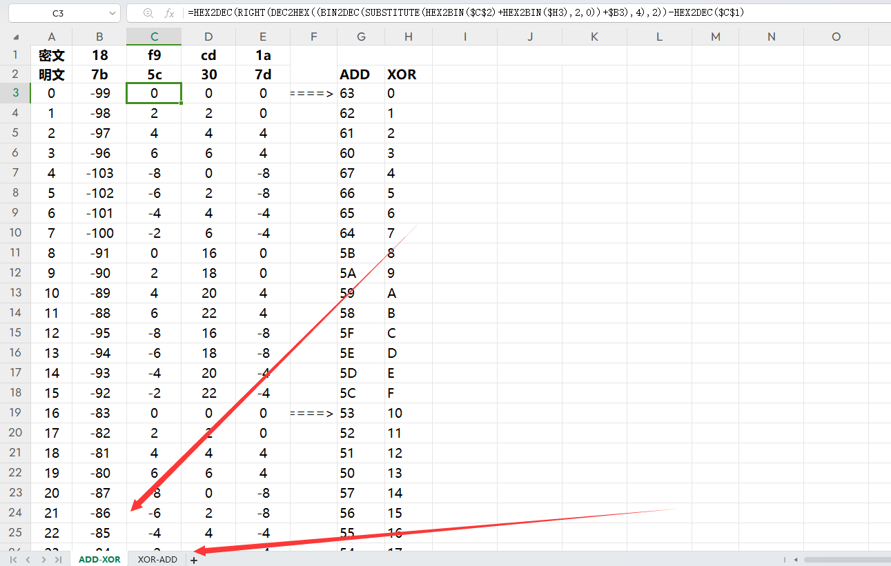Add a new sheet with plus icon
The image size is (891, 566).
194,560
